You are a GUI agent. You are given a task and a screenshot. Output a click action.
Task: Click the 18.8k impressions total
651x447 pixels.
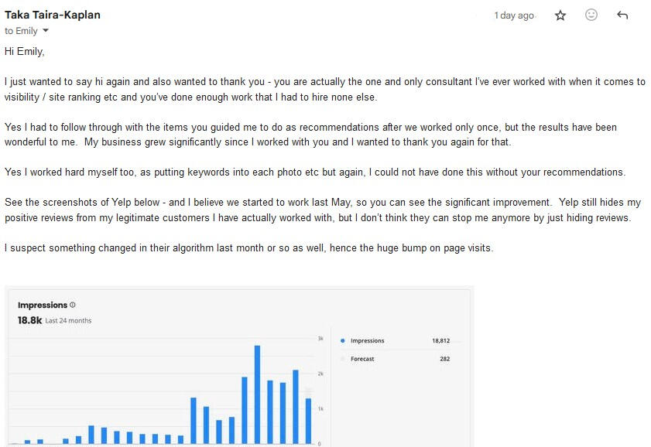pos(29,320)
